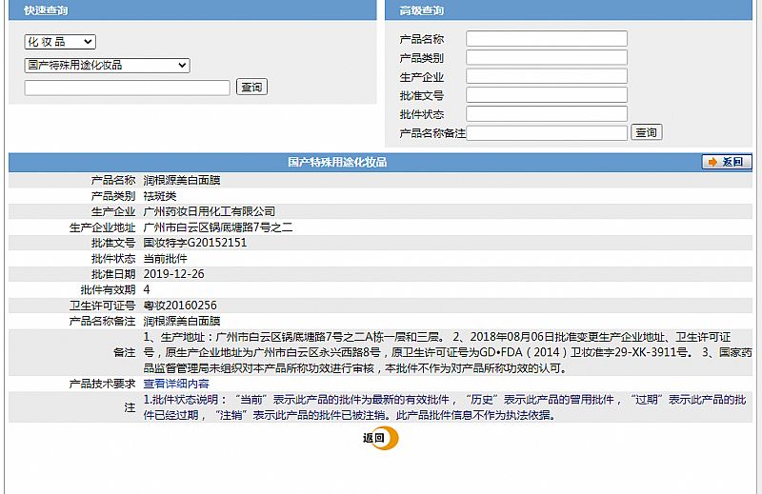The height and width of the screenshot is (494, 762).
Task: Click the quick search keyword input box
Action: coord(127,88)
